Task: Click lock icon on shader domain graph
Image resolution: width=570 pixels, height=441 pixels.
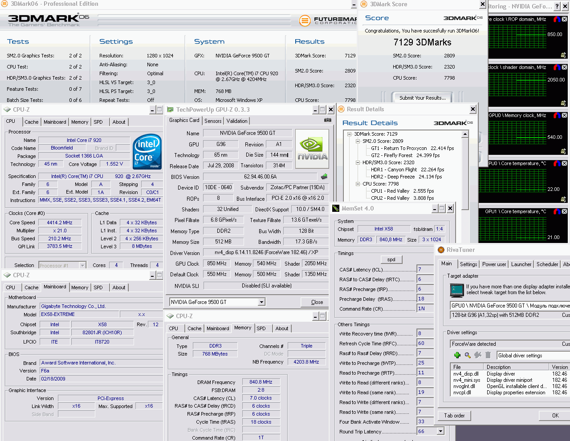Action: click(x=563, y=103)
